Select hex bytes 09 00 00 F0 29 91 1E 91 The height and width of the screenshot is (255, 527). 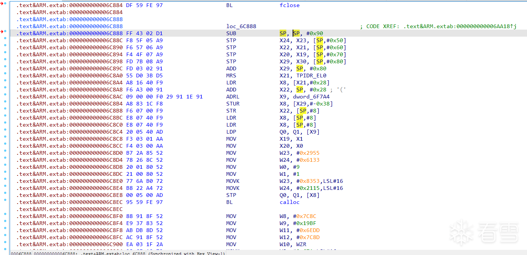tap(165, 97)
